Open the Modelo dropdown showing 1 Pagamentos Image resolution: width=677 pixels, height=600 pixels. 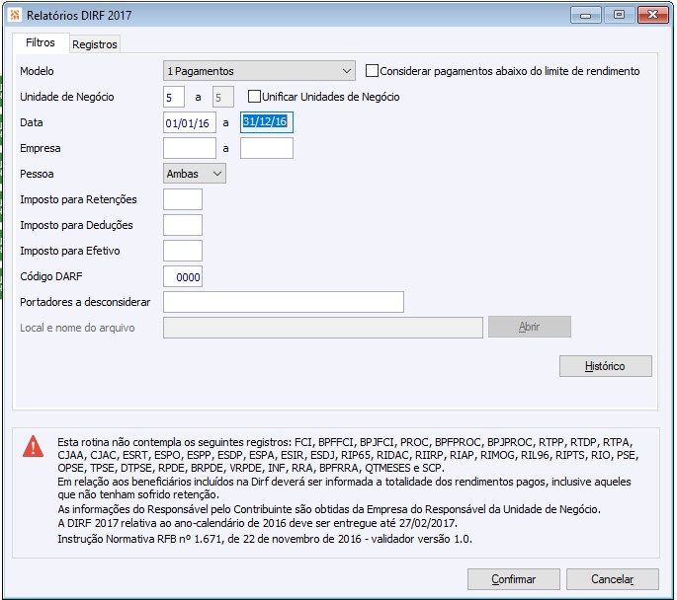point(259,71)
